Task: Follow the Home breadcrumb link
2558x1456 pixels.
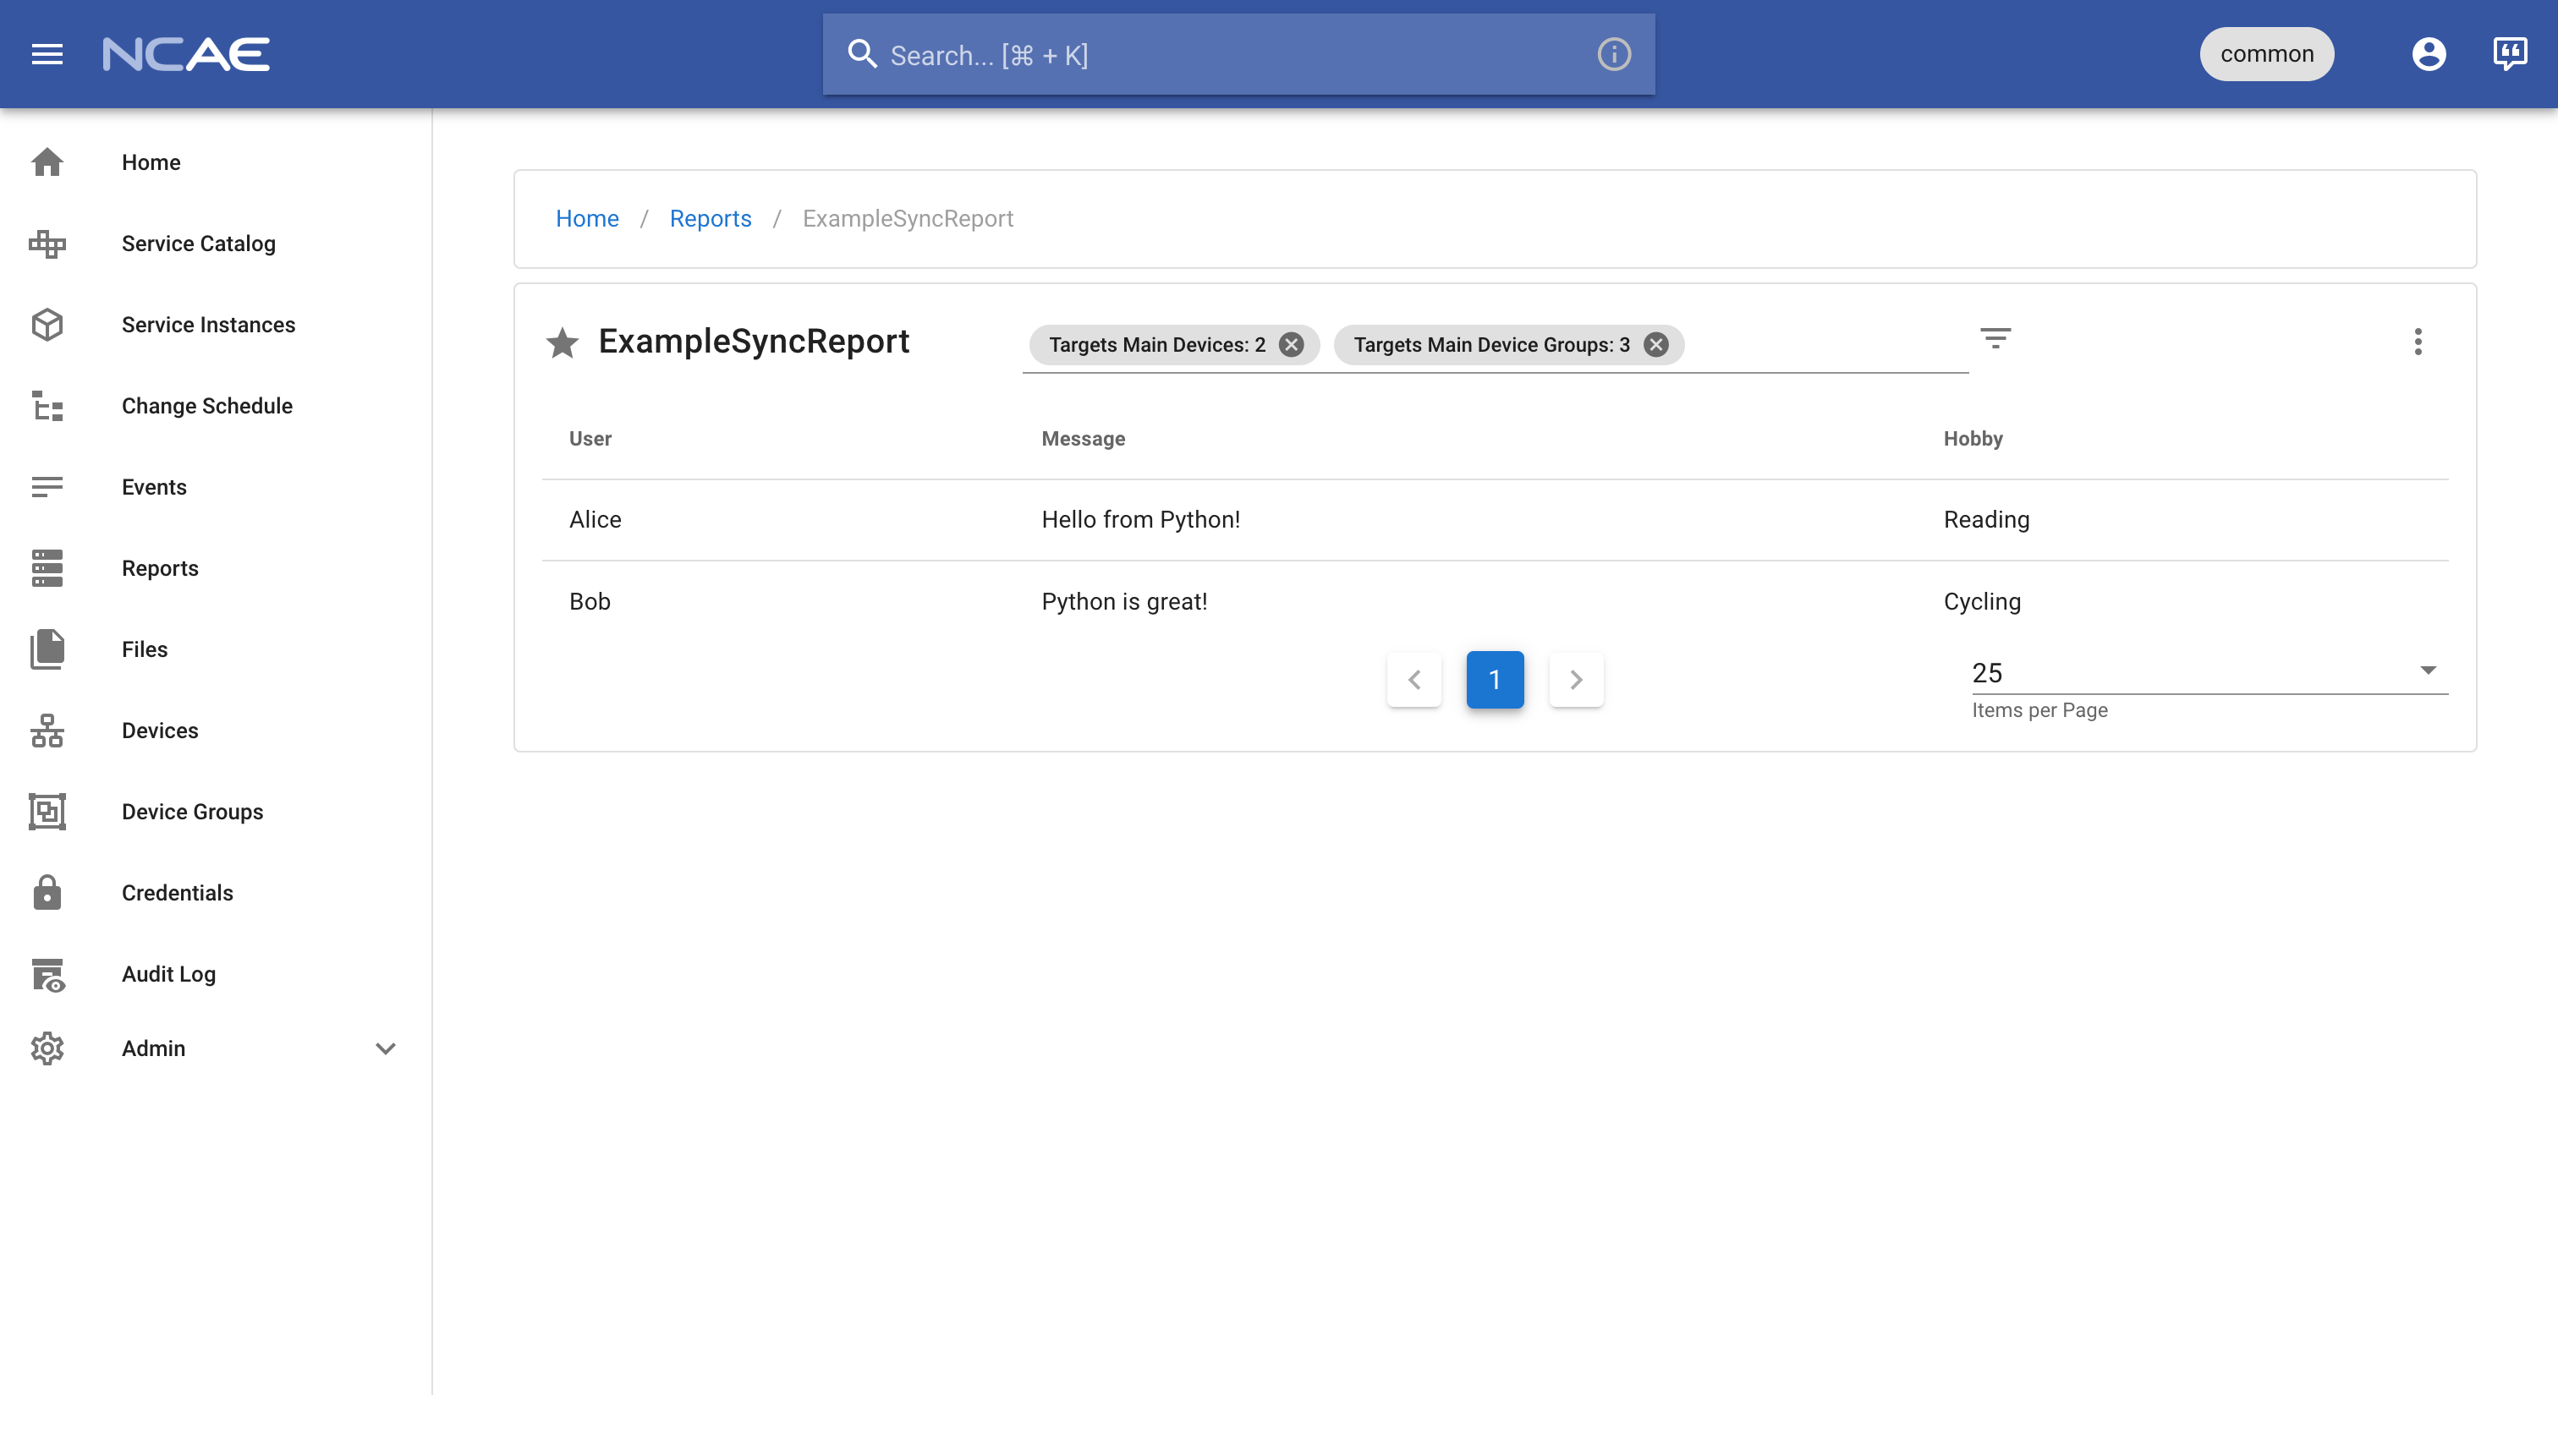Action: (x=586, y=219)
